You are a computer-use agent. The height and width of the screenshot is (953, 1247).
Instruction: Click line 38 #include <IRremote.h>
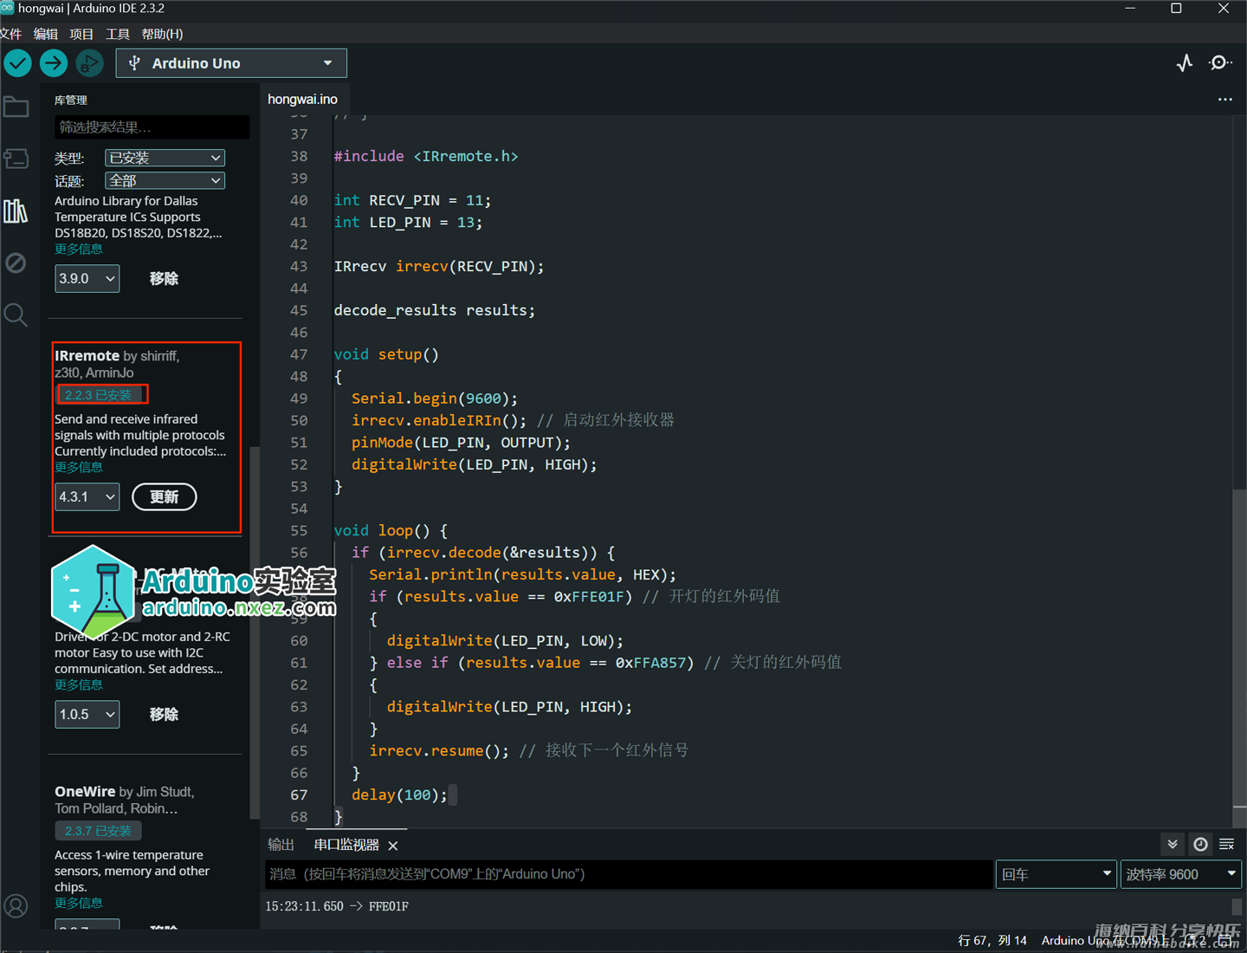(x=426, y=156)
